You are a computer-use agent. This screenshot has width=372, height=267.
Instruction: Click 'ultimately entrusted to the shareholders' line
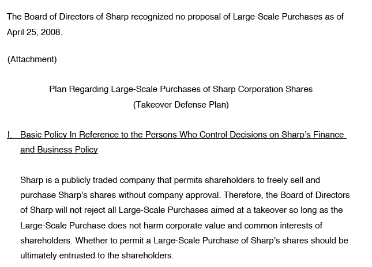click(x=97, y=255)
